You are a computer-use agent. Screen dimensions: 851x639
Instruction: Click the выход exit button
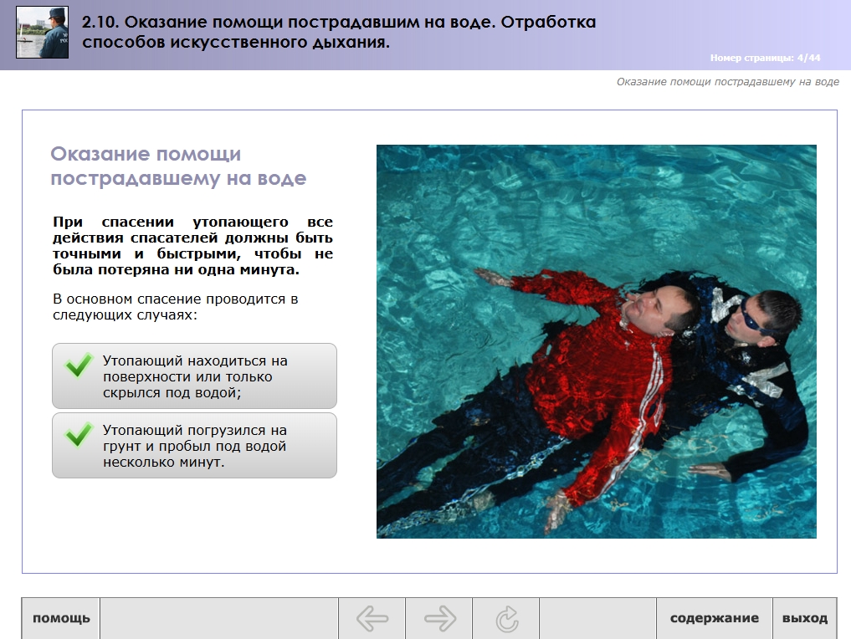tap(805, 618)
